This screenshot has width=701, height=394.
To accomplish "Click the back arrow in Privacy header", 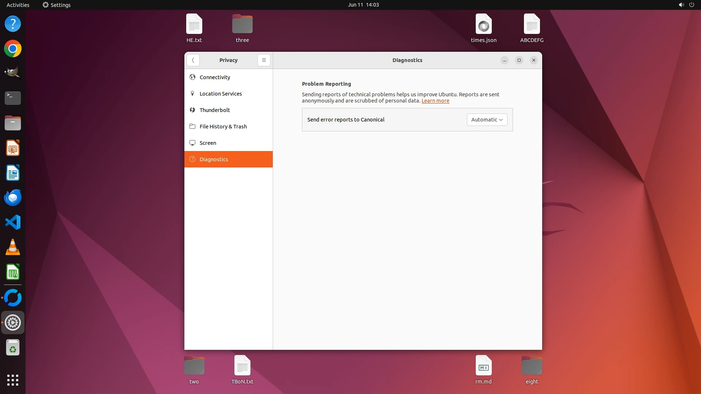I will pos(193,60).
